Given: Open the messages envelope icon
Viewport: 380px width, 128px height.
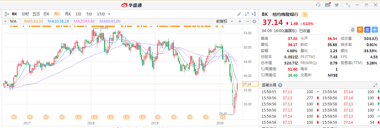Looking at the screenshot, I should [328, 5].
